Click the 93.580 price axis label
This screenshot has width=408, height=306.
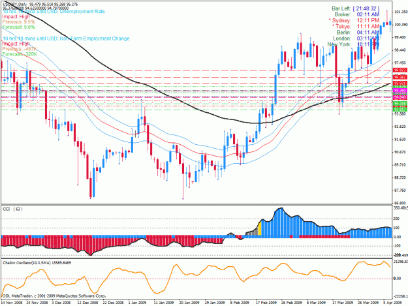[400, 114]
